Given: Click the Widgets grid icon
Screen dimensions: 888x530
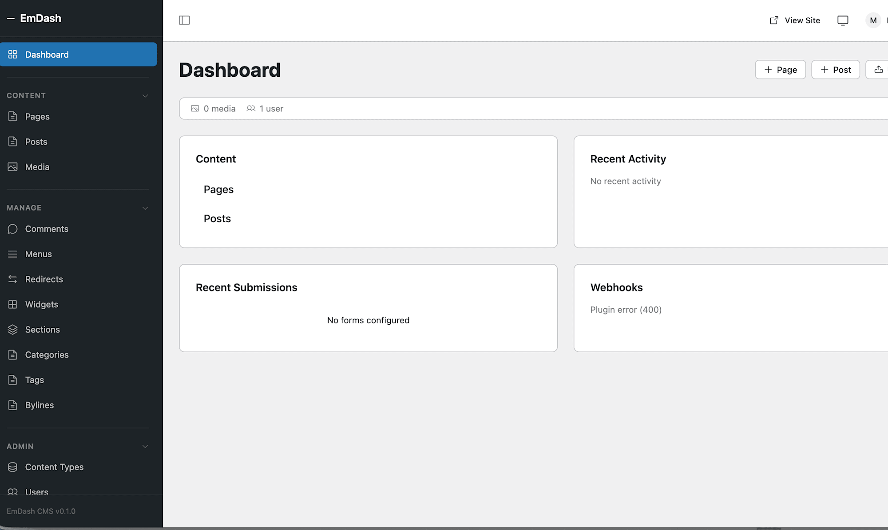Looking at the screenshot, I should 12,304.
